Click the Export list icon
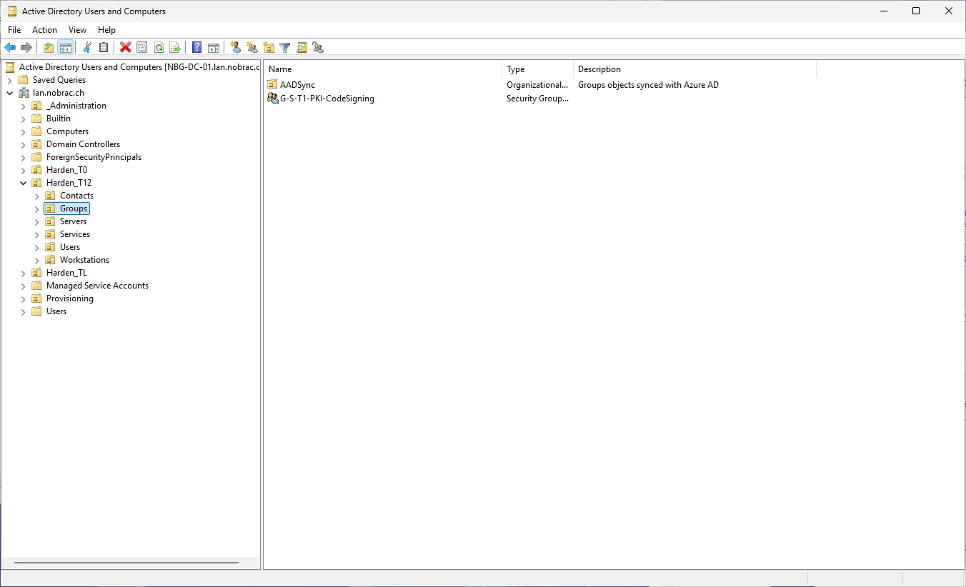Screen dimensions: 966x587 click(175, 48)
